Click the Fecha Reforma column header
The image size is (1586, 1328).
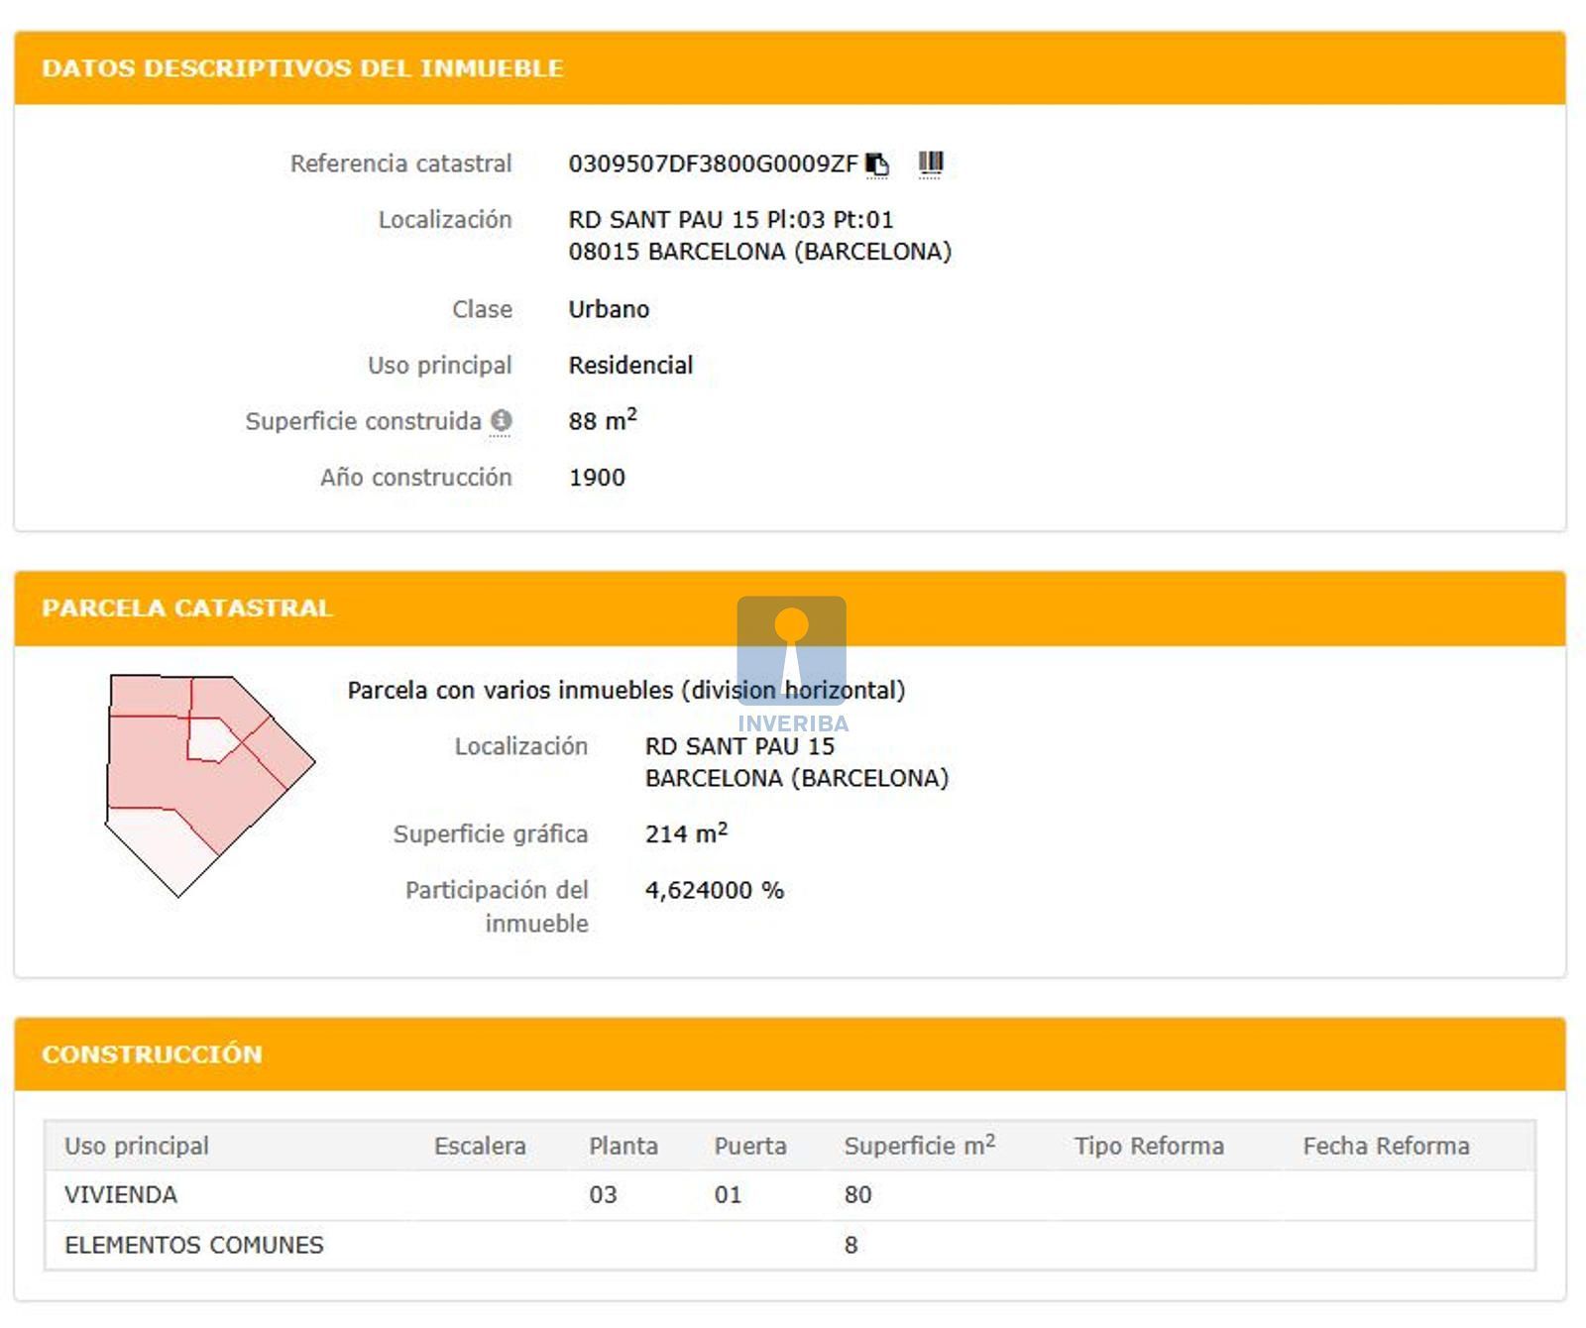[1386, 1146]
